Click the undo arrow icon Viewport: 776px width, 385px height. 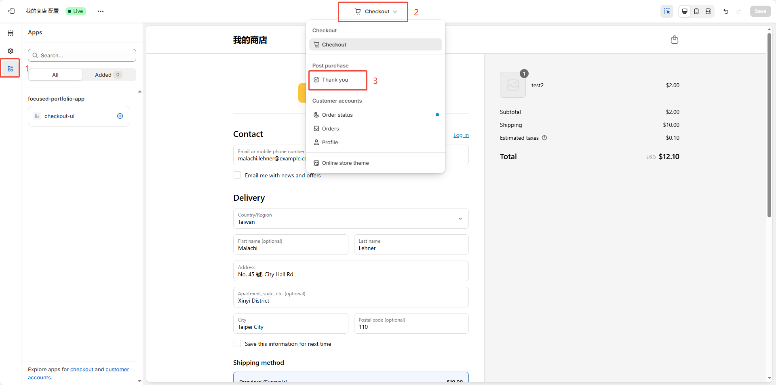[x=726, y=11]
